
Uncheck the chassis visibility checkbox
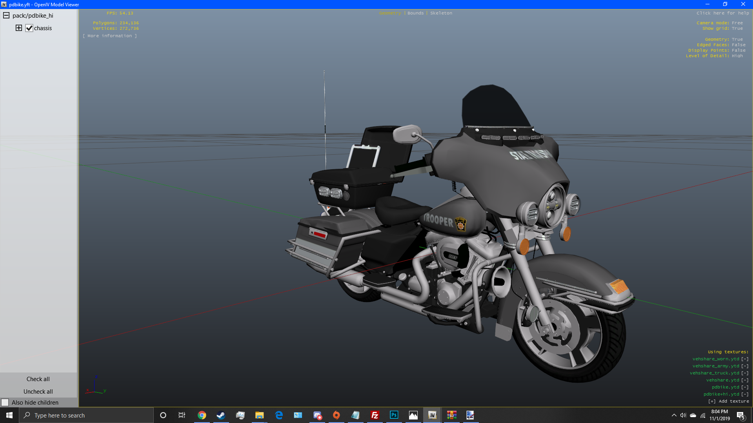click(29, 28)
